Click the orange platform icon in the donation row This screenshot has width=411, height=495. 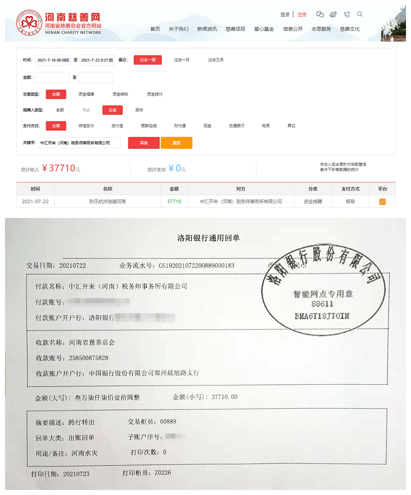(382, 202)
